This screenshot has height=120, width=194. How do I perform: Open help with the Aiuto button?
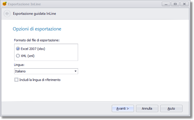coord(171,108)
